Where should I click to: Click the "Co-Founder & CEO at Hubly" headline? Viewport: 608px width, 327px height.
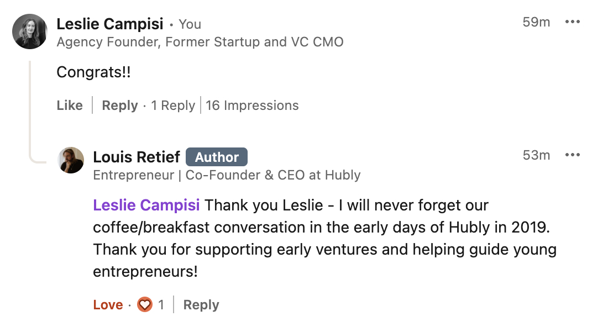point(227,175)
